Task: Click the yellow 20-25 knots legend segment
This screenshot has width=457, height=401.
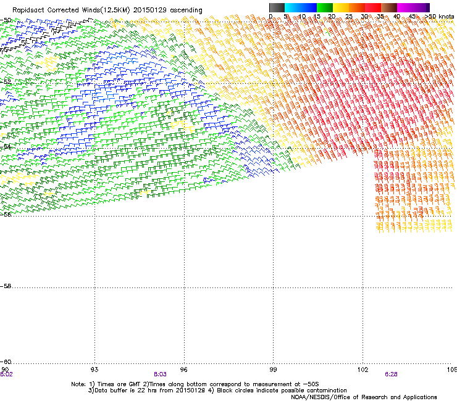Action: 341,7
